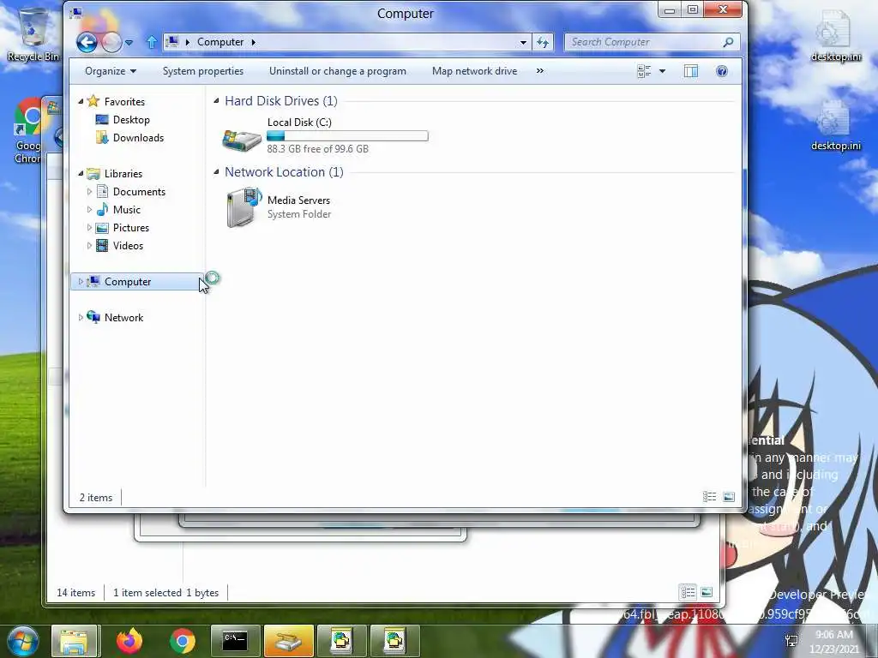Select Libraries in the navigation pane
The image size is (878, 658).
[123, 173]
